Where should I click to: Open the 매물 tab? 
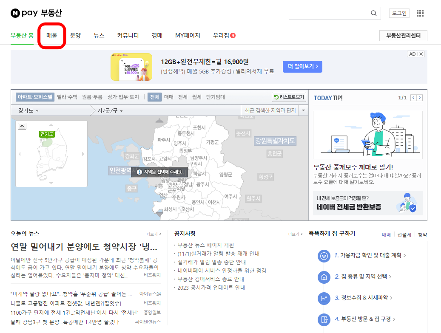tap(52, 35)
